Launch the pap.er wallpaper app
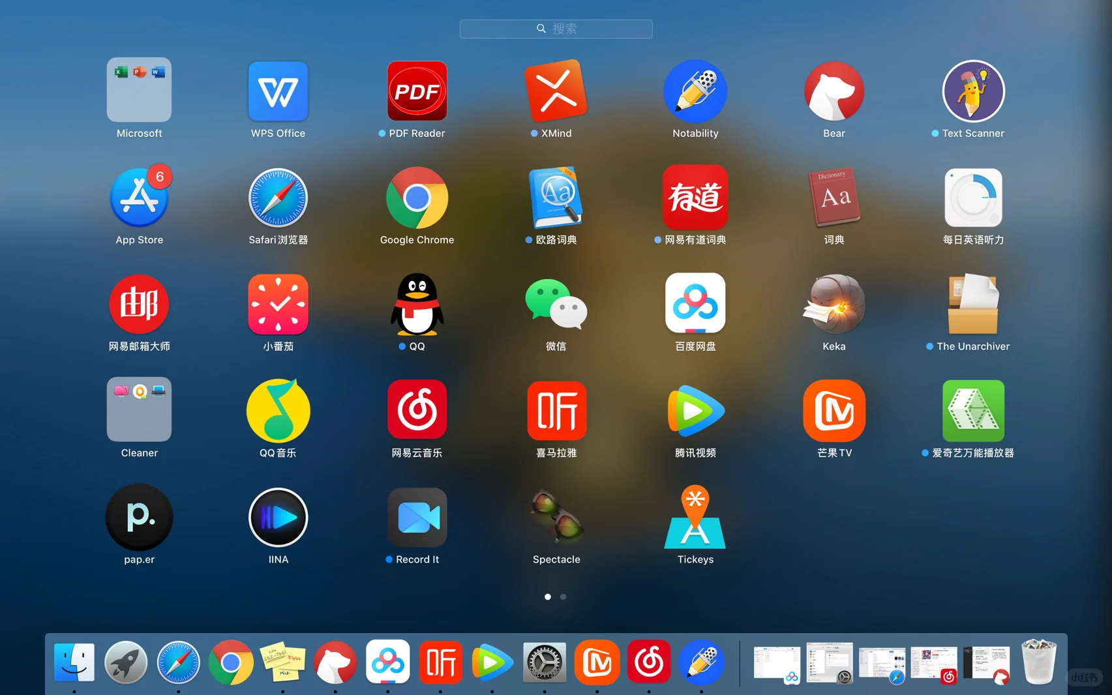This screenshot has width=1112, height=695. click(x=139, y=517)
